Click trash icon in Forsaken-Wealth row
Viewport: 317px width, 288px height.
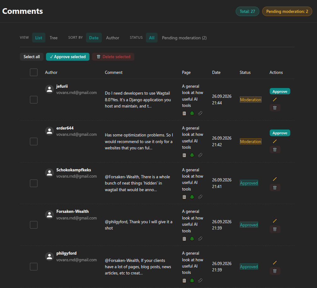pos(275,229)
